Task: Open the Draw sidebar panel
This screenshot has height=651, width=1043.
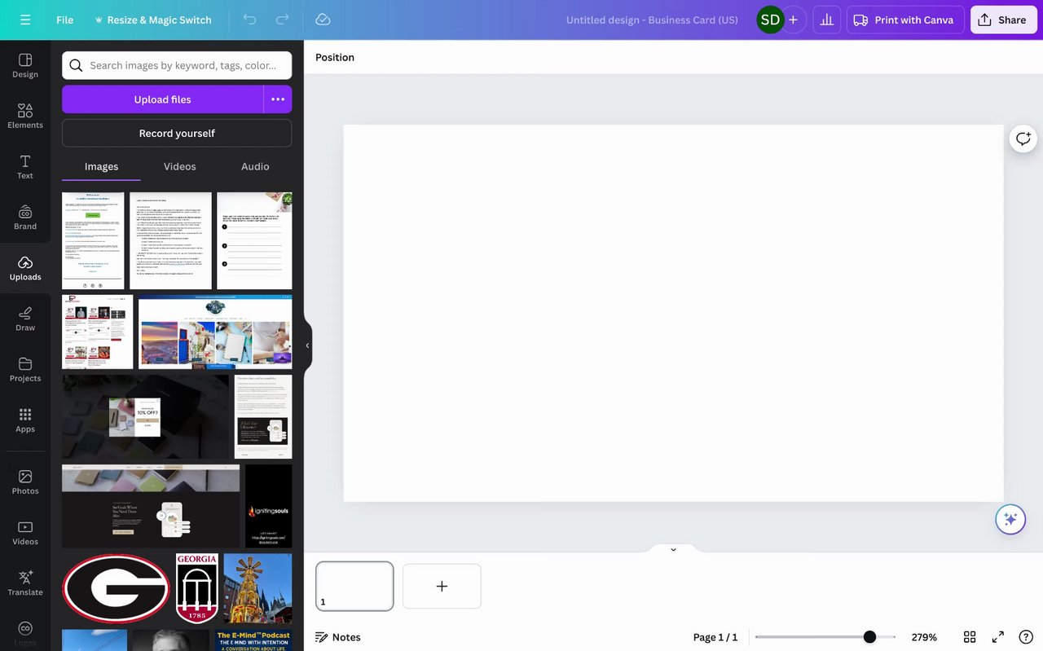Action: 25,319
